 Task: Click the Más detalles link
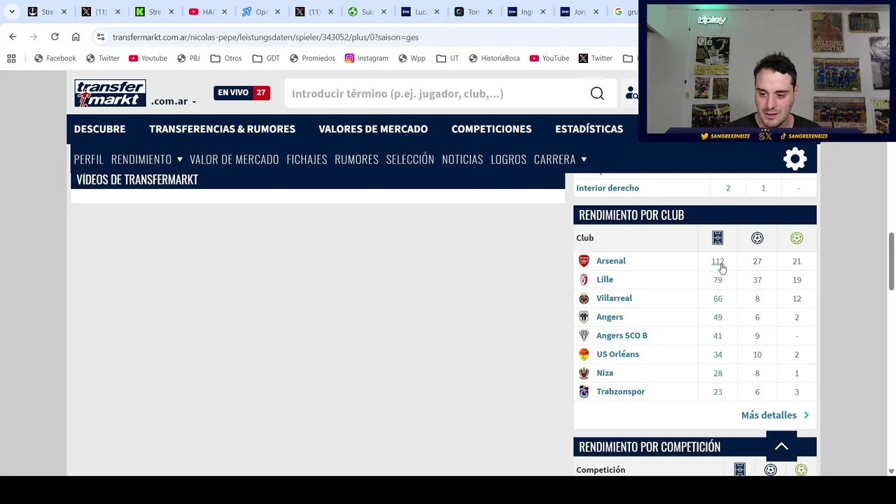775,415
